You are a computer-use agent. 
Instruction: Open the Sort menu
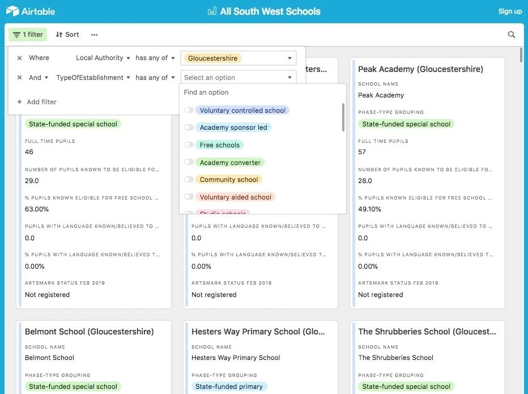click(67, 35)
